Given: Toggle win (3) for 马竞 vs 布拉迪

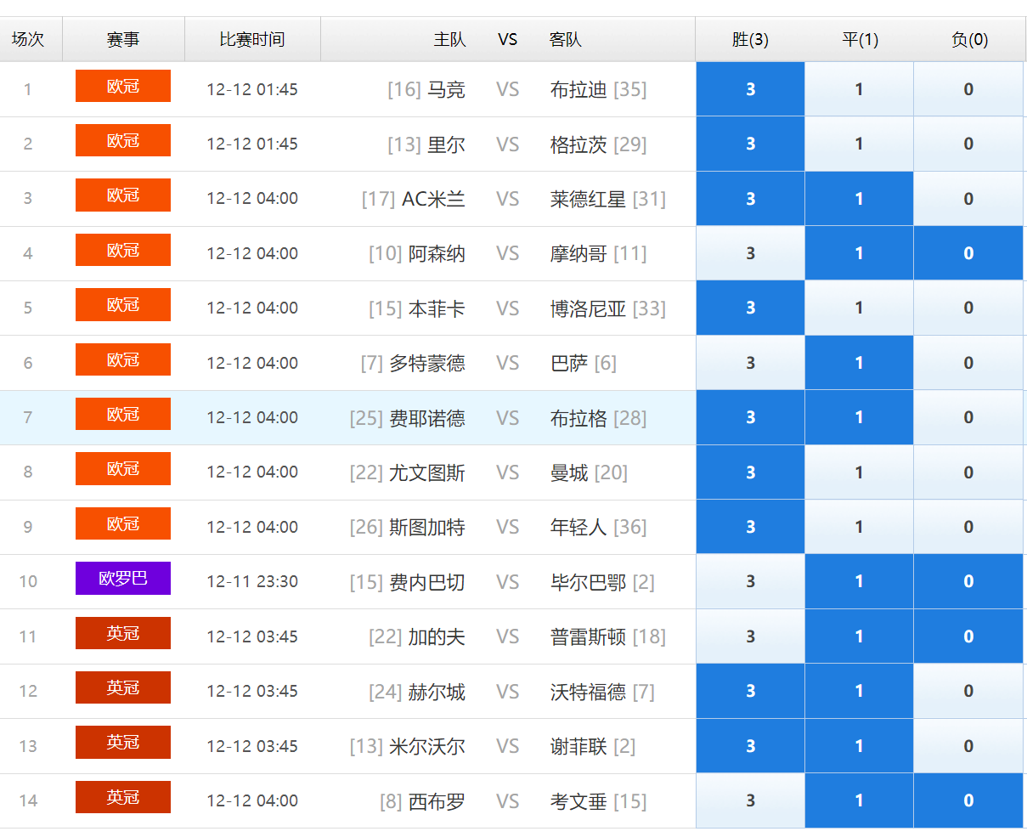Looking at the screenshot, I should tap(750, 89).
